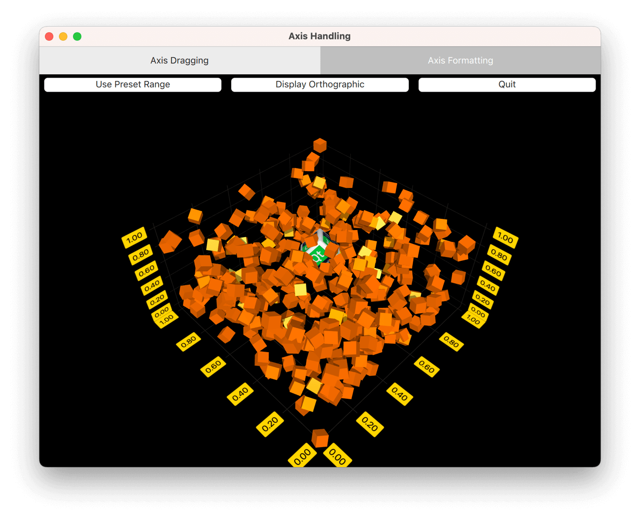Click the red close window button

tap(49, 36)
